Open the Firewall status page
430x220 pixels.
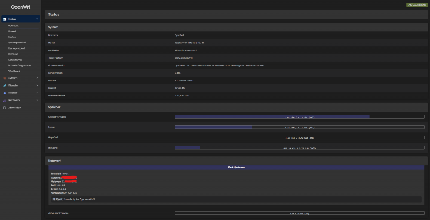coord(12,31)
